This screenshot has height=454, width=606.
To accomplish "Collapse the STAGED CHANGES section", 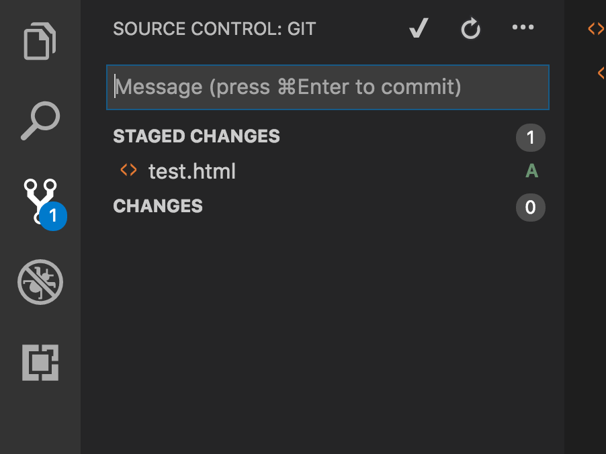I will (x=196, y=136).
